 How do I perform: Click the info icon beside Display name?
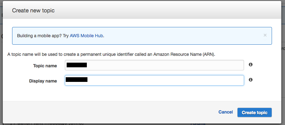click(251, 80)
